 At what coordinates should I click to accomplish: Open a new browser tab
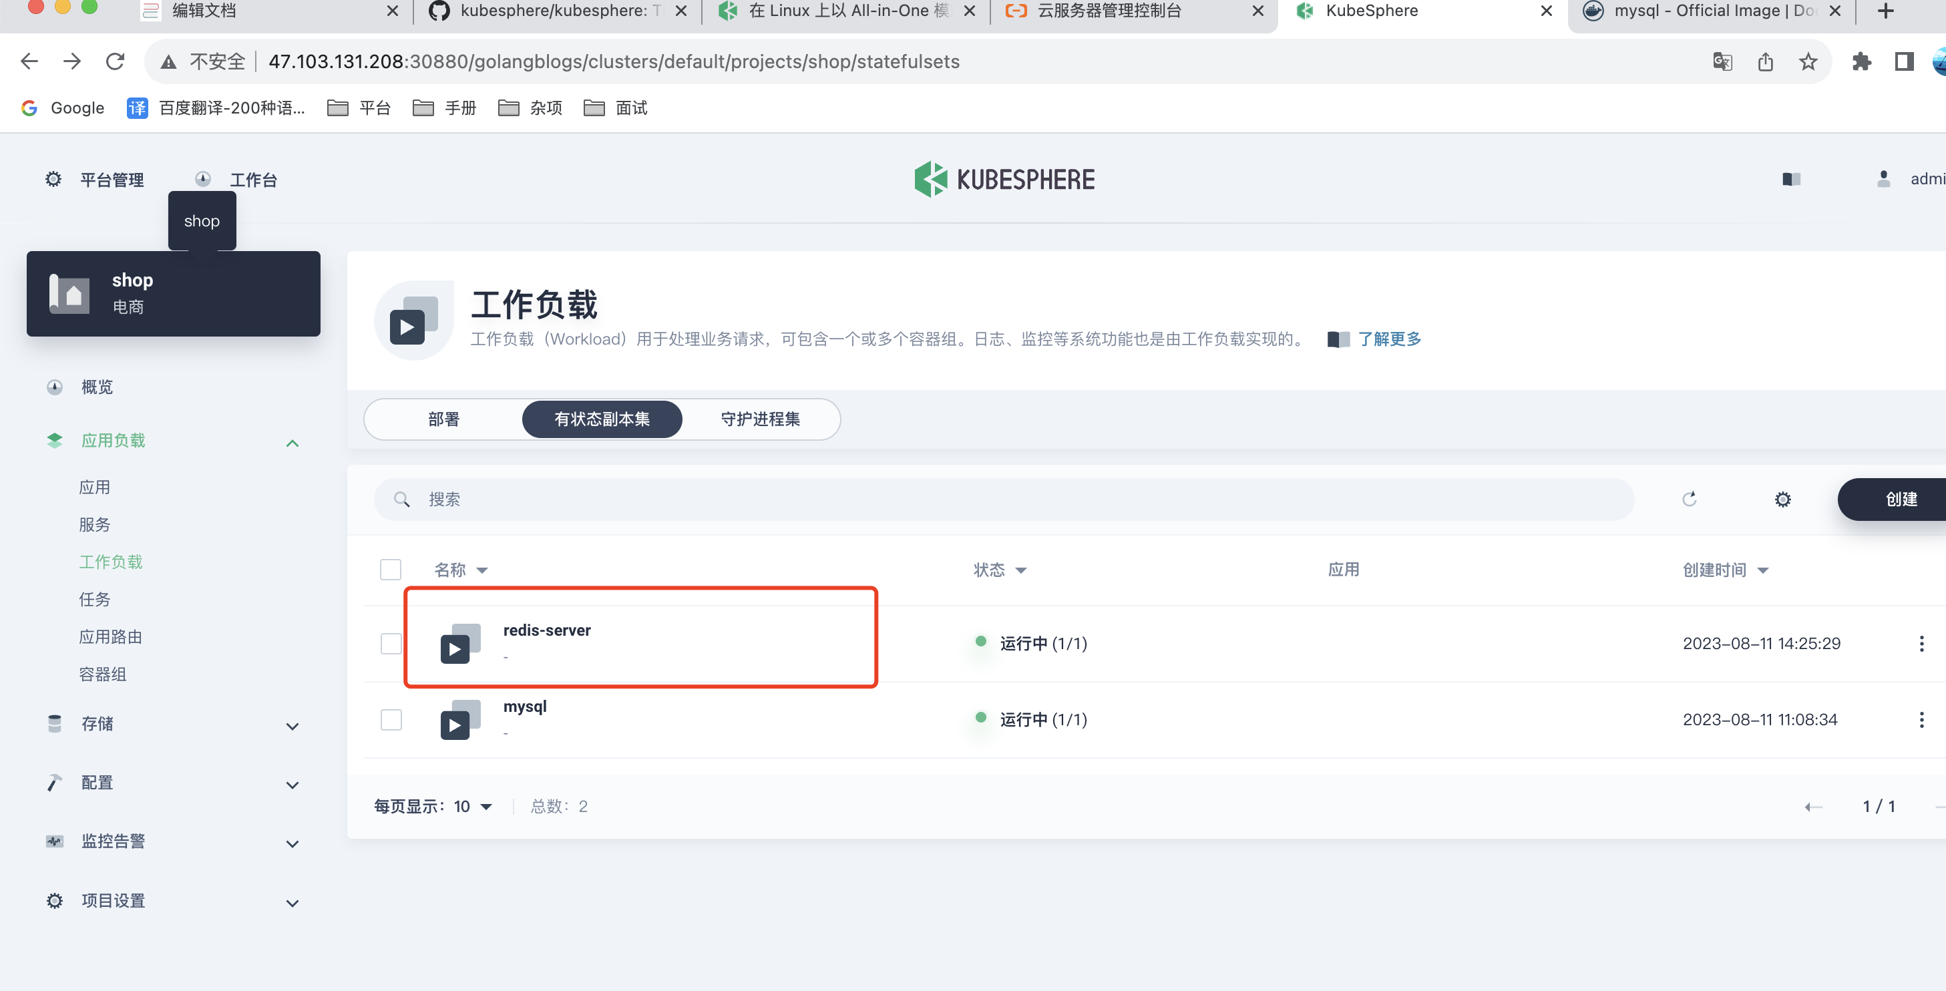coord(1886,11)
